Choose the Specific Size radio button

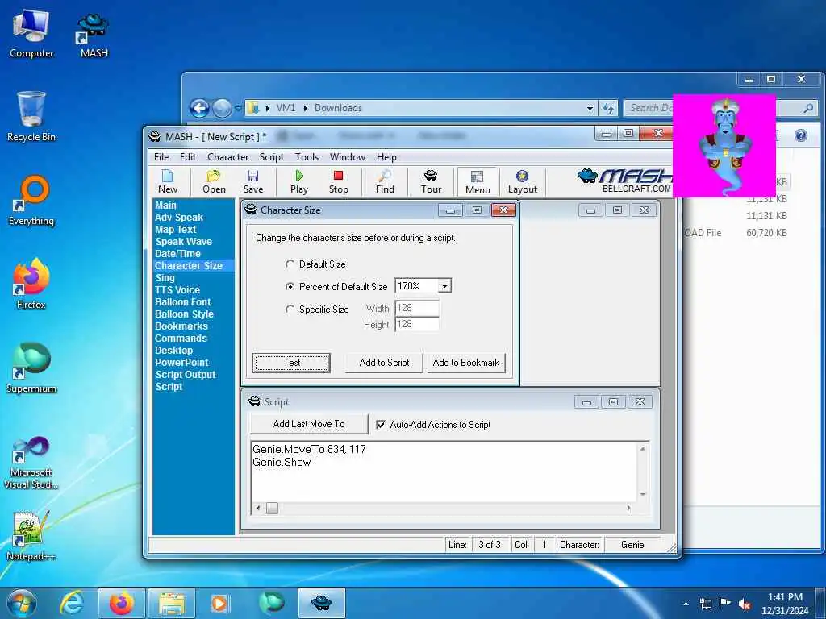(290, 309)
